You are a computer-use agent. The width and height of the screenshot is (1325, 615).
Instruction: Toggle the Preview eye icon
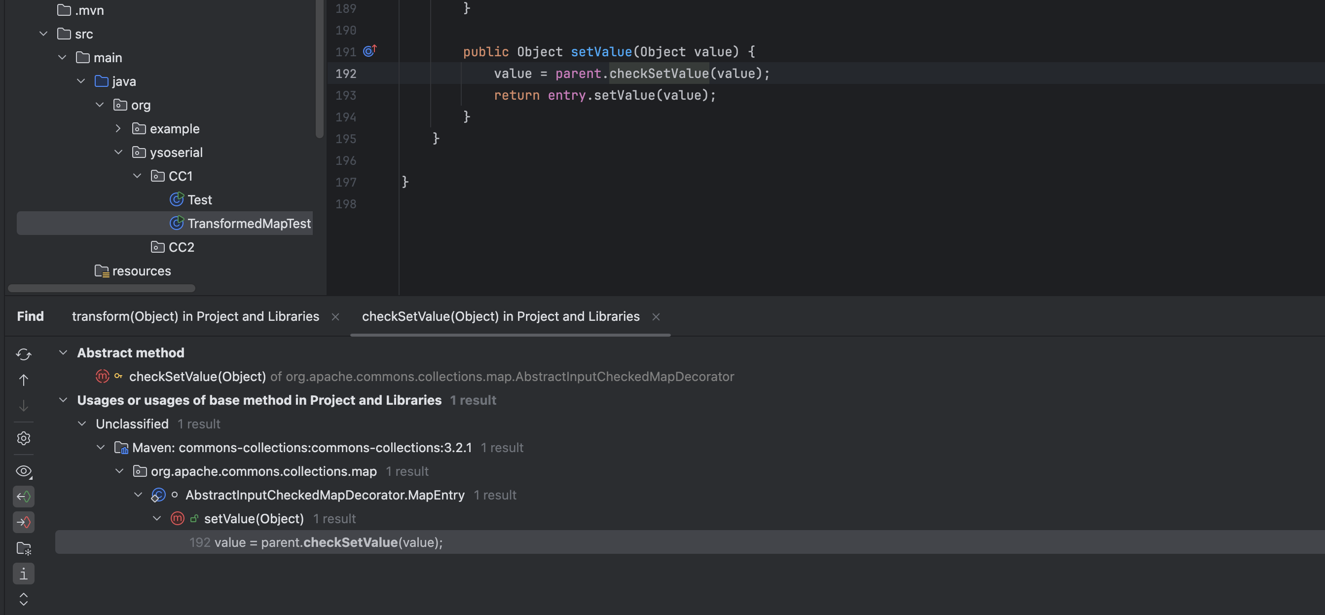coord(24,471)
